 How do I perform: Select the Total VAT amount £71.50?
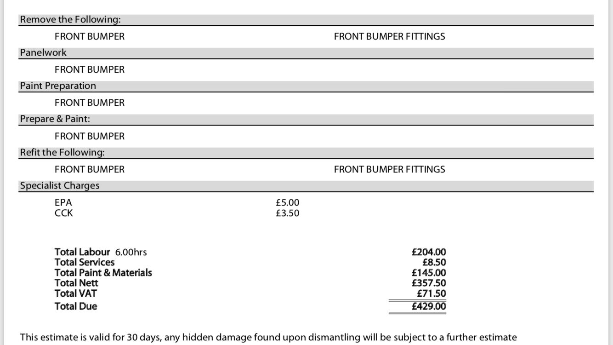point(431,293)
